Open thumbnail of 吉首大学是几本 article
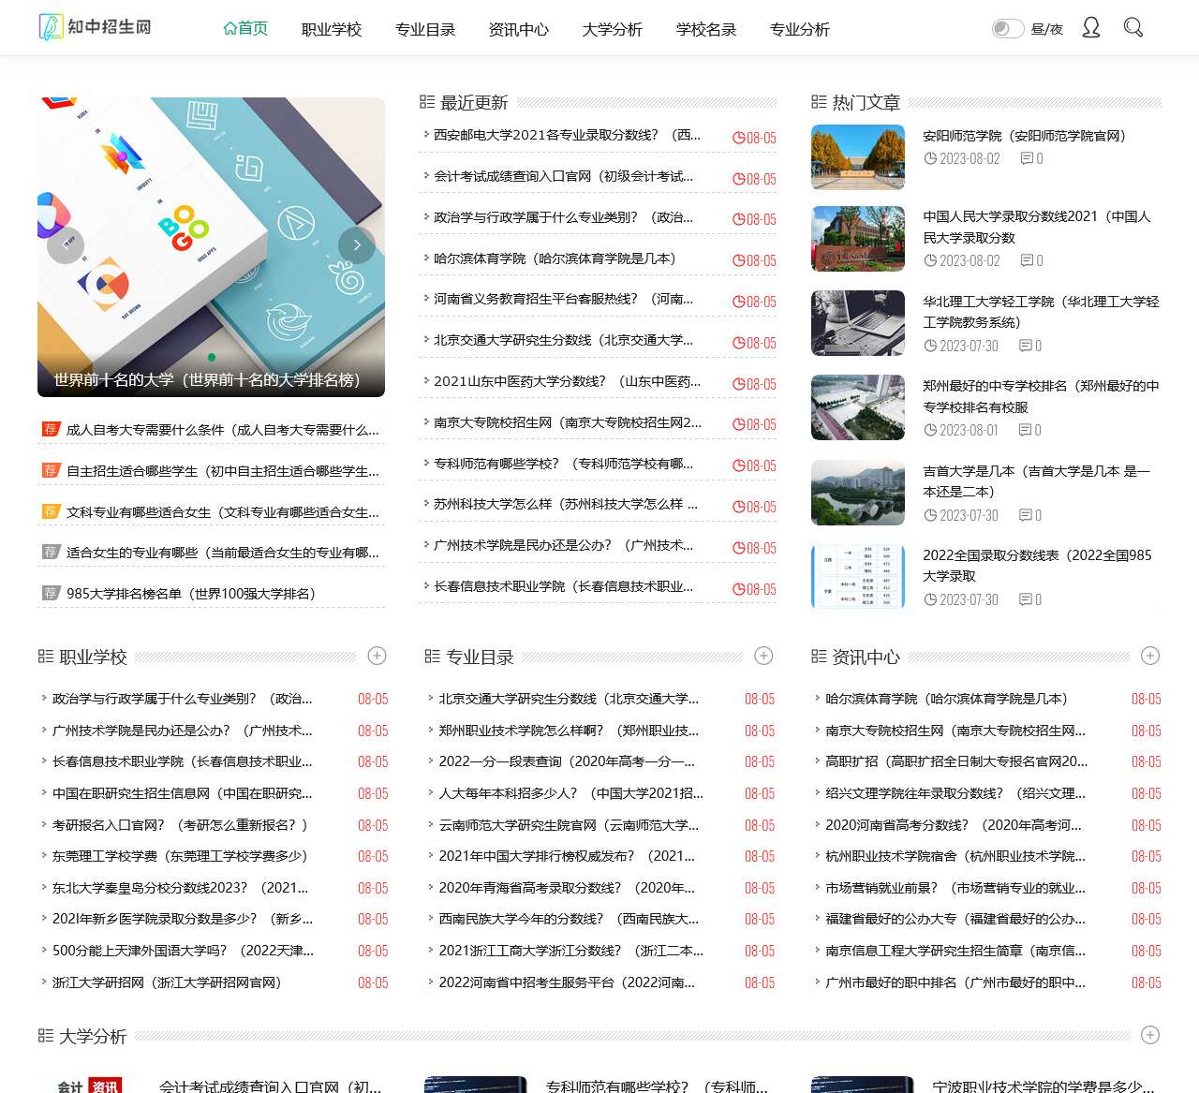1199x1093 pixels. point(858,493)
